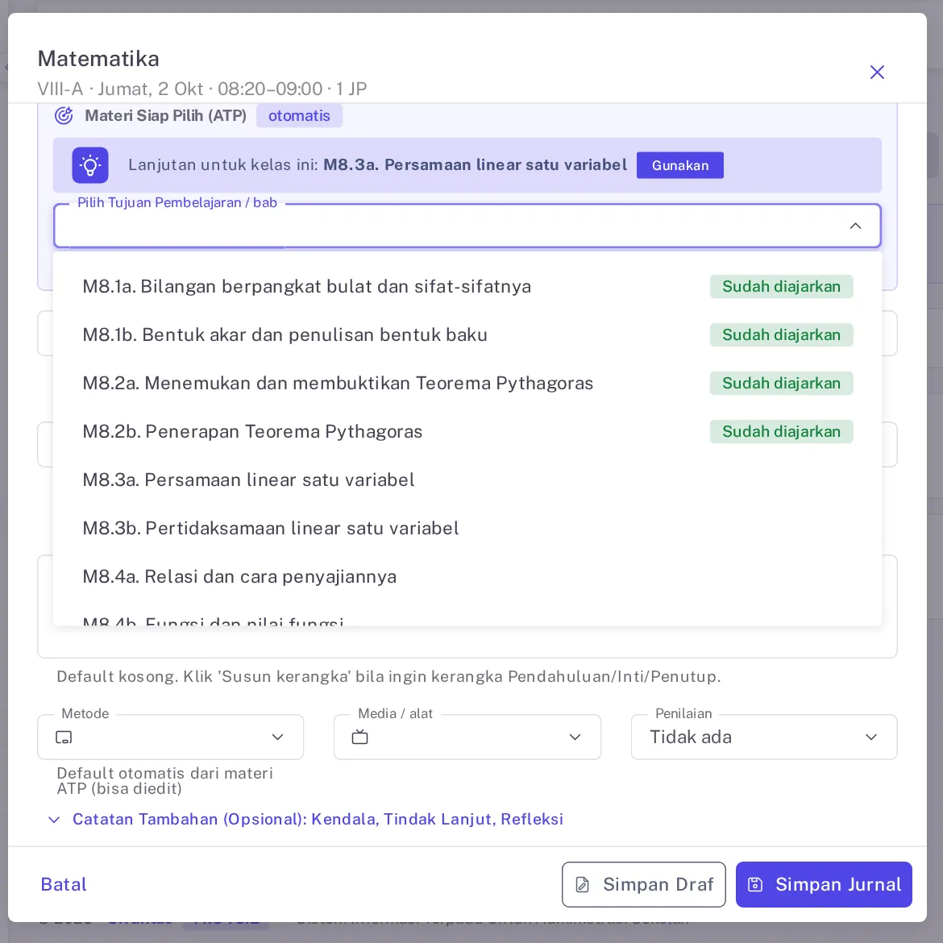Screen dimensions: 943x943
Task: Collapse the Pilih Tujuan Pembelajaran dropdown arrow
Action: pos(855,226)
